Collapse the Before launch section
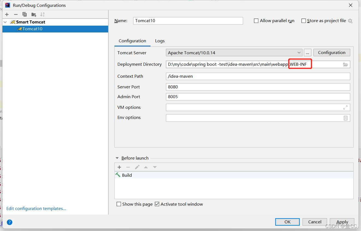The image size is (361, 231). click(117, 158)
